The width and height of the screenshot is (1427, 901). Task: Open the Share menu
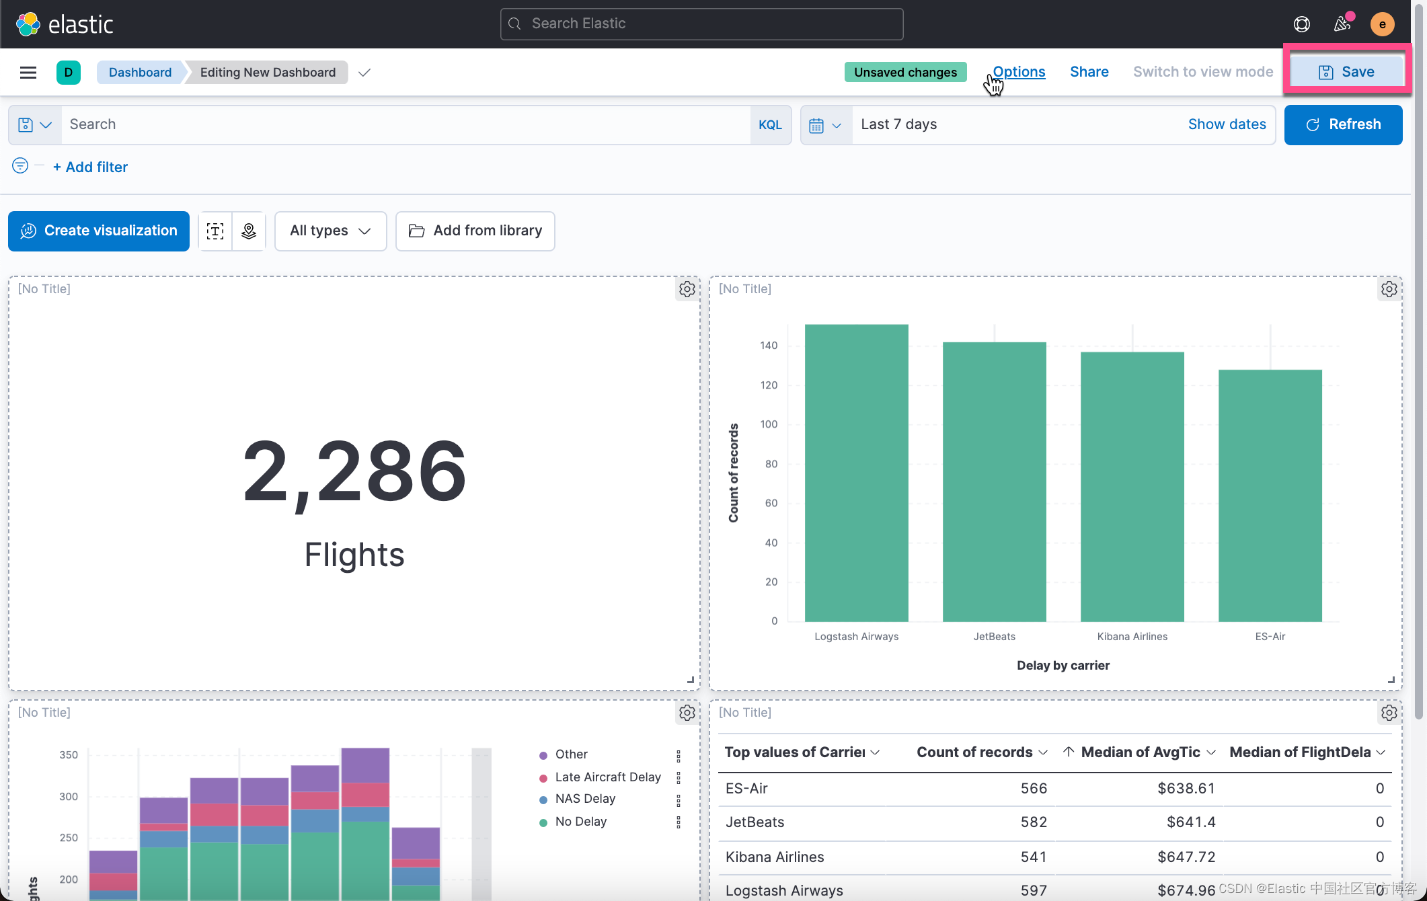(1089, 72)
